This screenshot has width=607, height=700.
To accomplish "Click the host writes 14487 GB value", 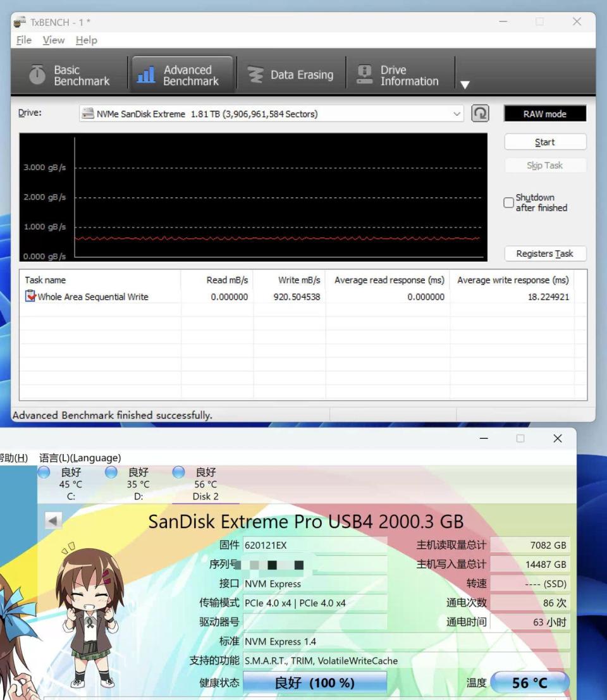I will 530,564.
